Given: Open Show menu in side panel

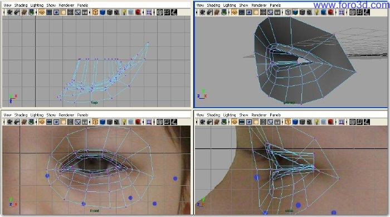Looking at the screenshot, I should pyautogui.click(x=243, y=115).
